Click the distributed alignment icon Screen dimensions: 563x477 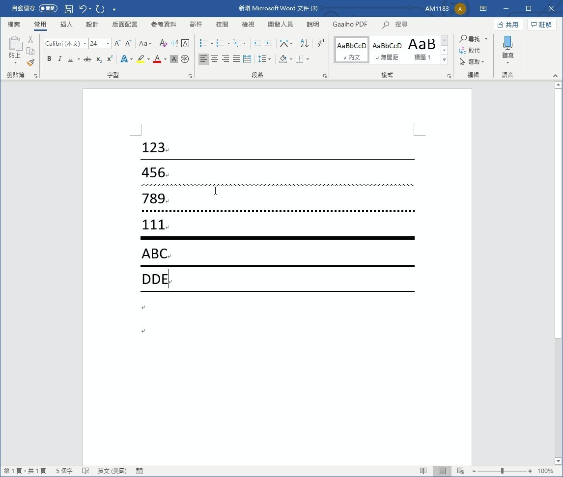tap(247, 59)
